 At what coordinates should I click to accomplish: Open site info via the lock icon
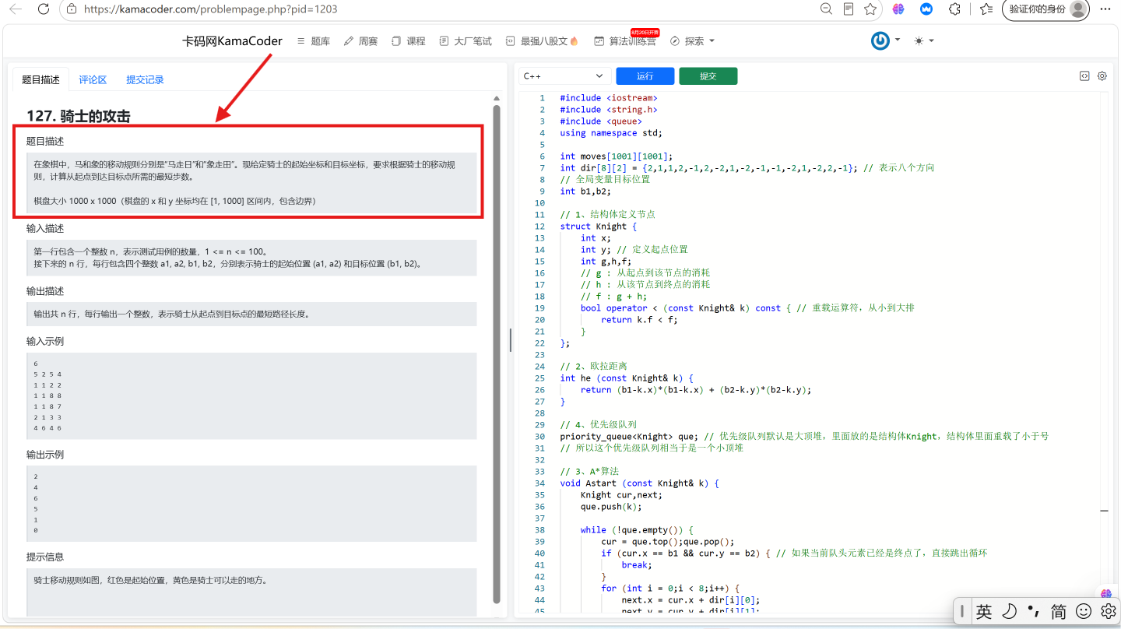[x=71, y=9]
